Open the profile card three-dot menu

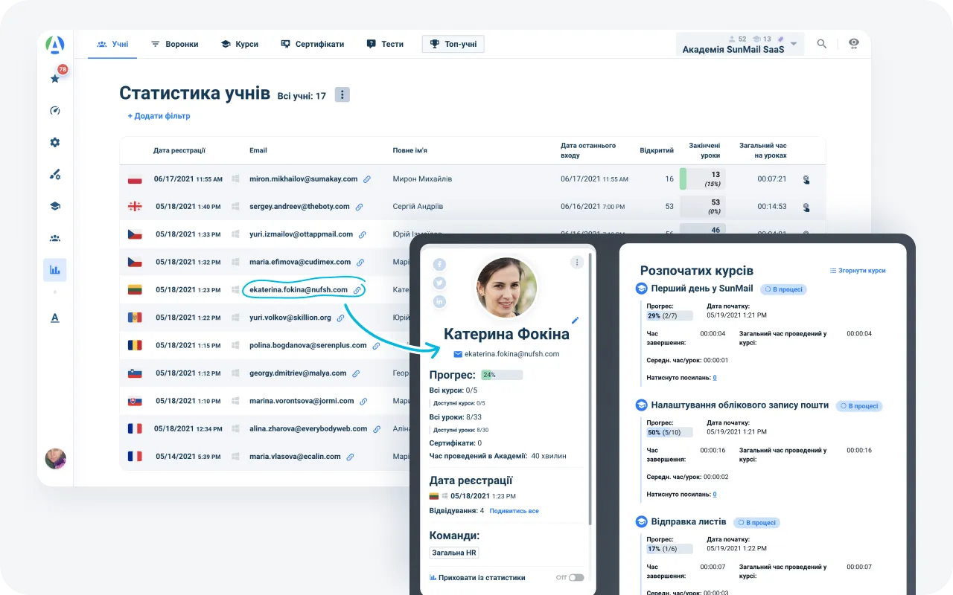click(x=576, y=262)
